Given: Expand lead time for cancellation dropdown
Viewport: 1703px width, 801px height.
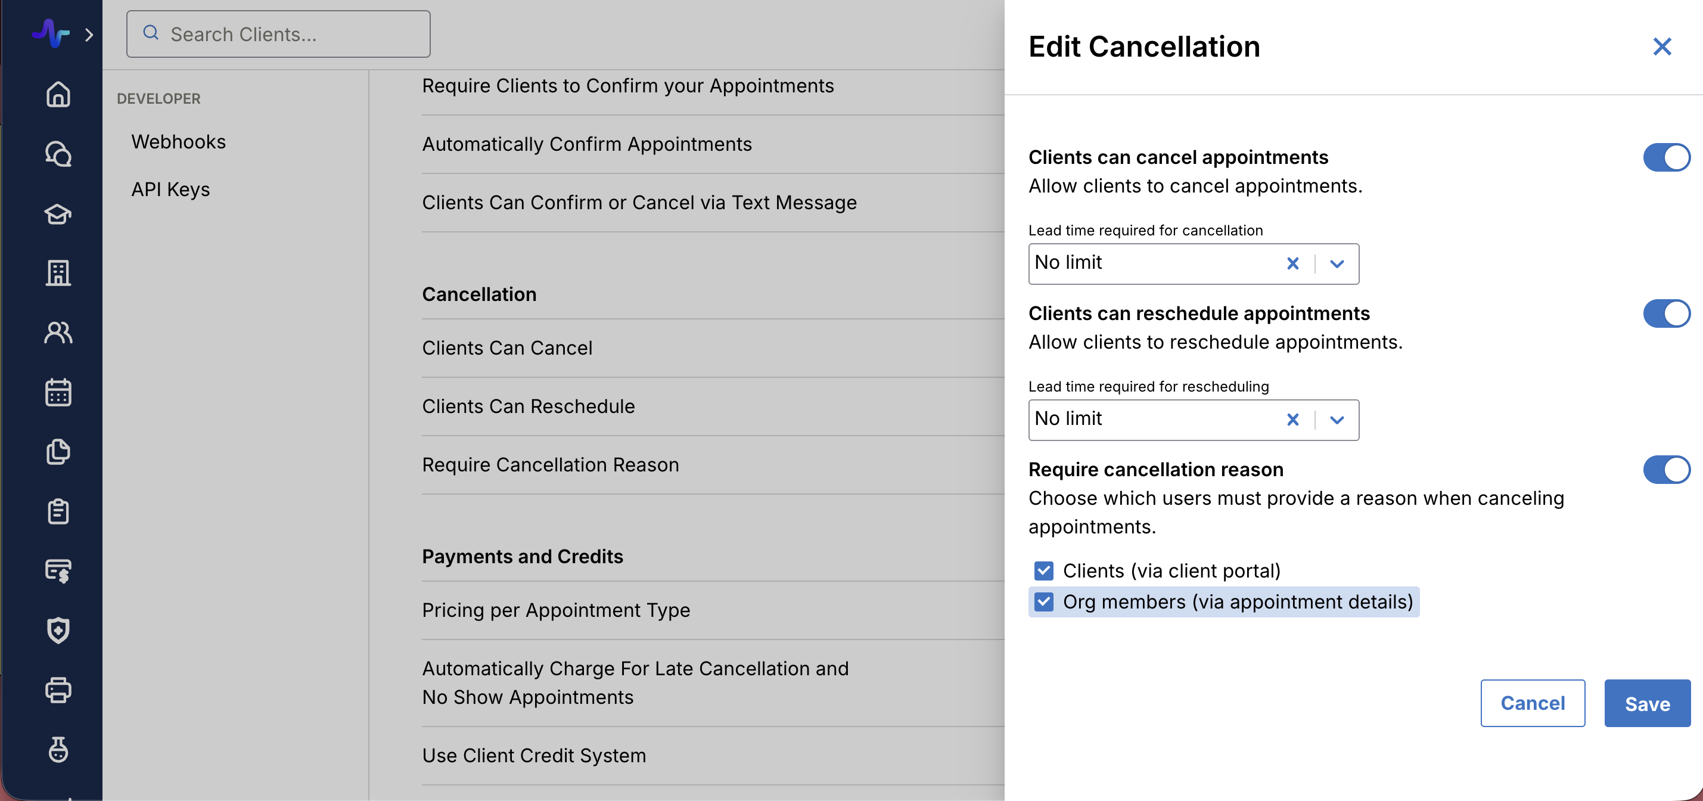Looking at the screenshot, I should coord(1337,264).
